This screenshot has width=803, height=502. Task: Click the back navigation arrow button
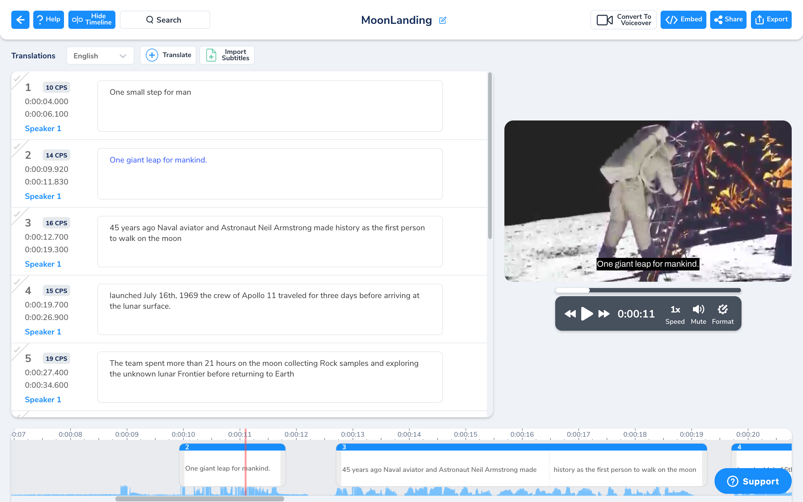pos(20,20)
